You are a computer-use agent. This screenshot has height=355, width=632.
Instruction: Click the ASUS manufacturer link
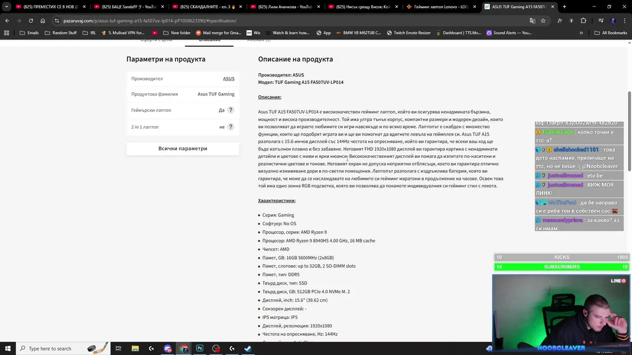pyautogui.click(x=229, y=78)
